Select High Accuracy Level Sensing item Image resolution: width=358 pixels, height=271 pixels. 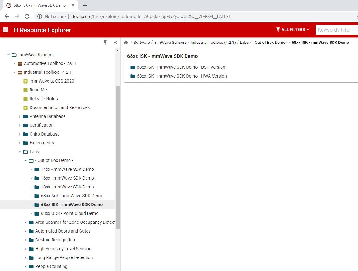(x=63, y=249)
